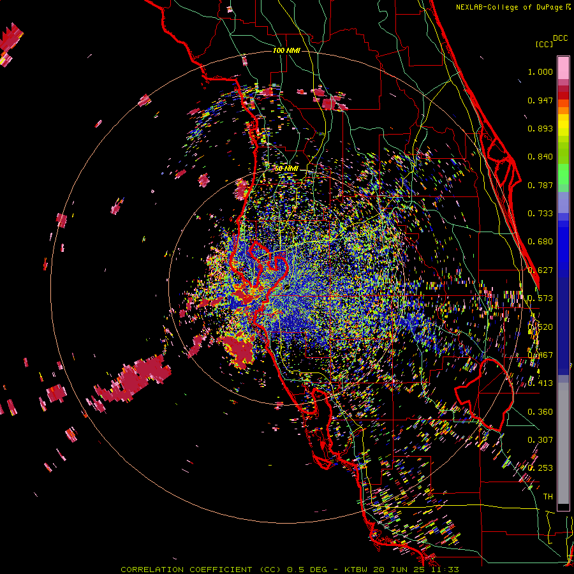Click the 0.307 legend value
Viewport: 574px width, 574px height.
tap(540, 440)
